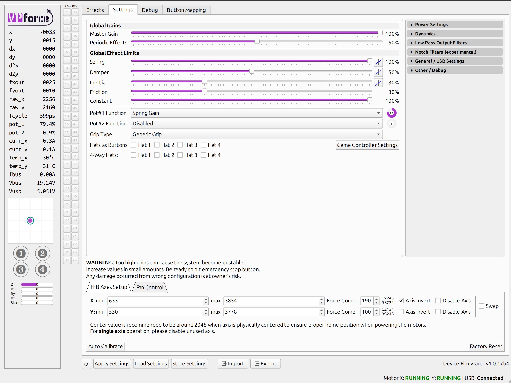Open the Spring response curve editor icon
Viewport: 511px width, 383px height.
pos(378,62)
